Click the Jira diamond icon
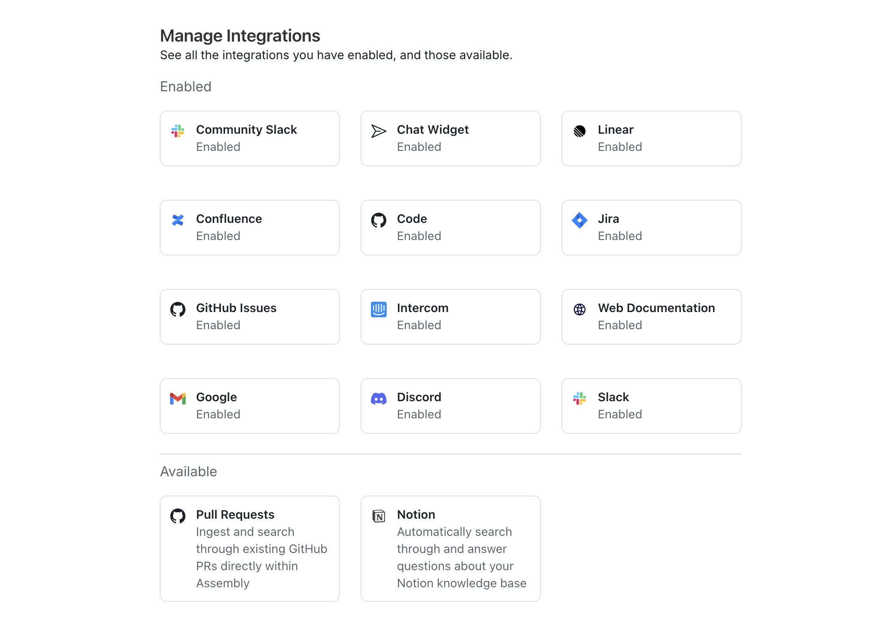This screenshot has height=637, width=892. 579,220
